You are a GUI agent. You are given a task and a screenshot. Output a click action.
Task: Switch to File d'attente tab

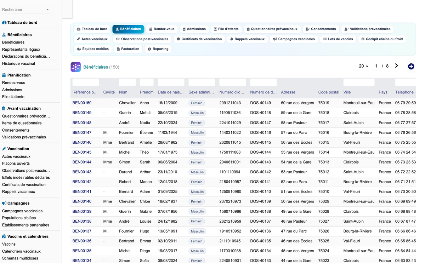click(x=227, y=29)
